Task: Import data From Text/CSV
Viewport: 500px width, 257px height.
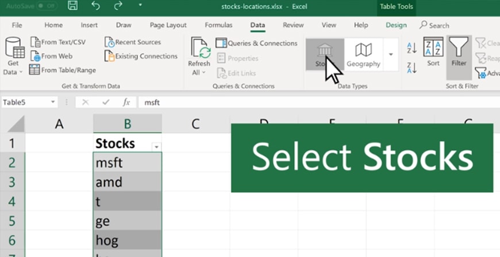Action: [59, 42]
